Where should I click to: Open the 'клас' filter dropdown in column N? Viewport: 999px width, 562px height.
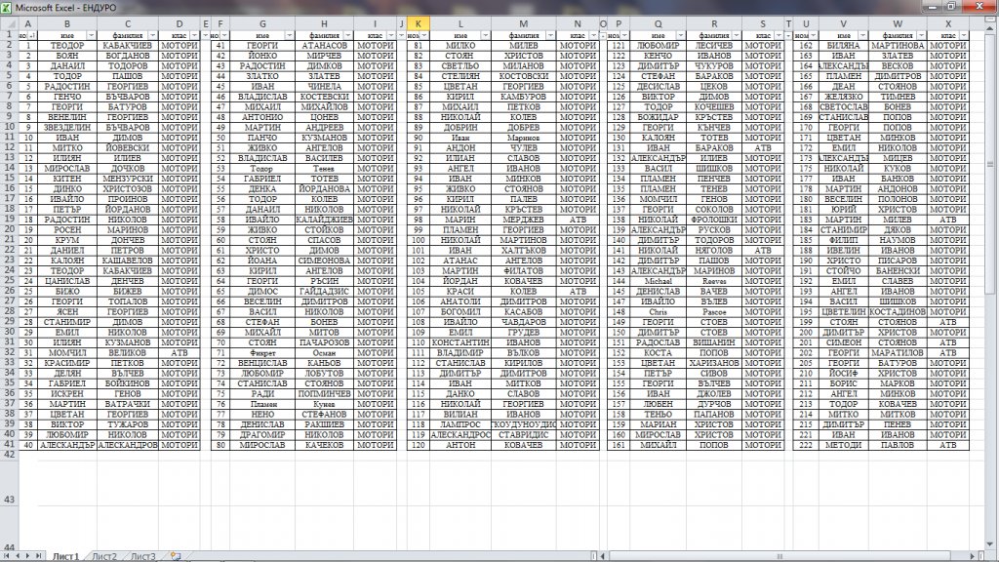[594, 36]
